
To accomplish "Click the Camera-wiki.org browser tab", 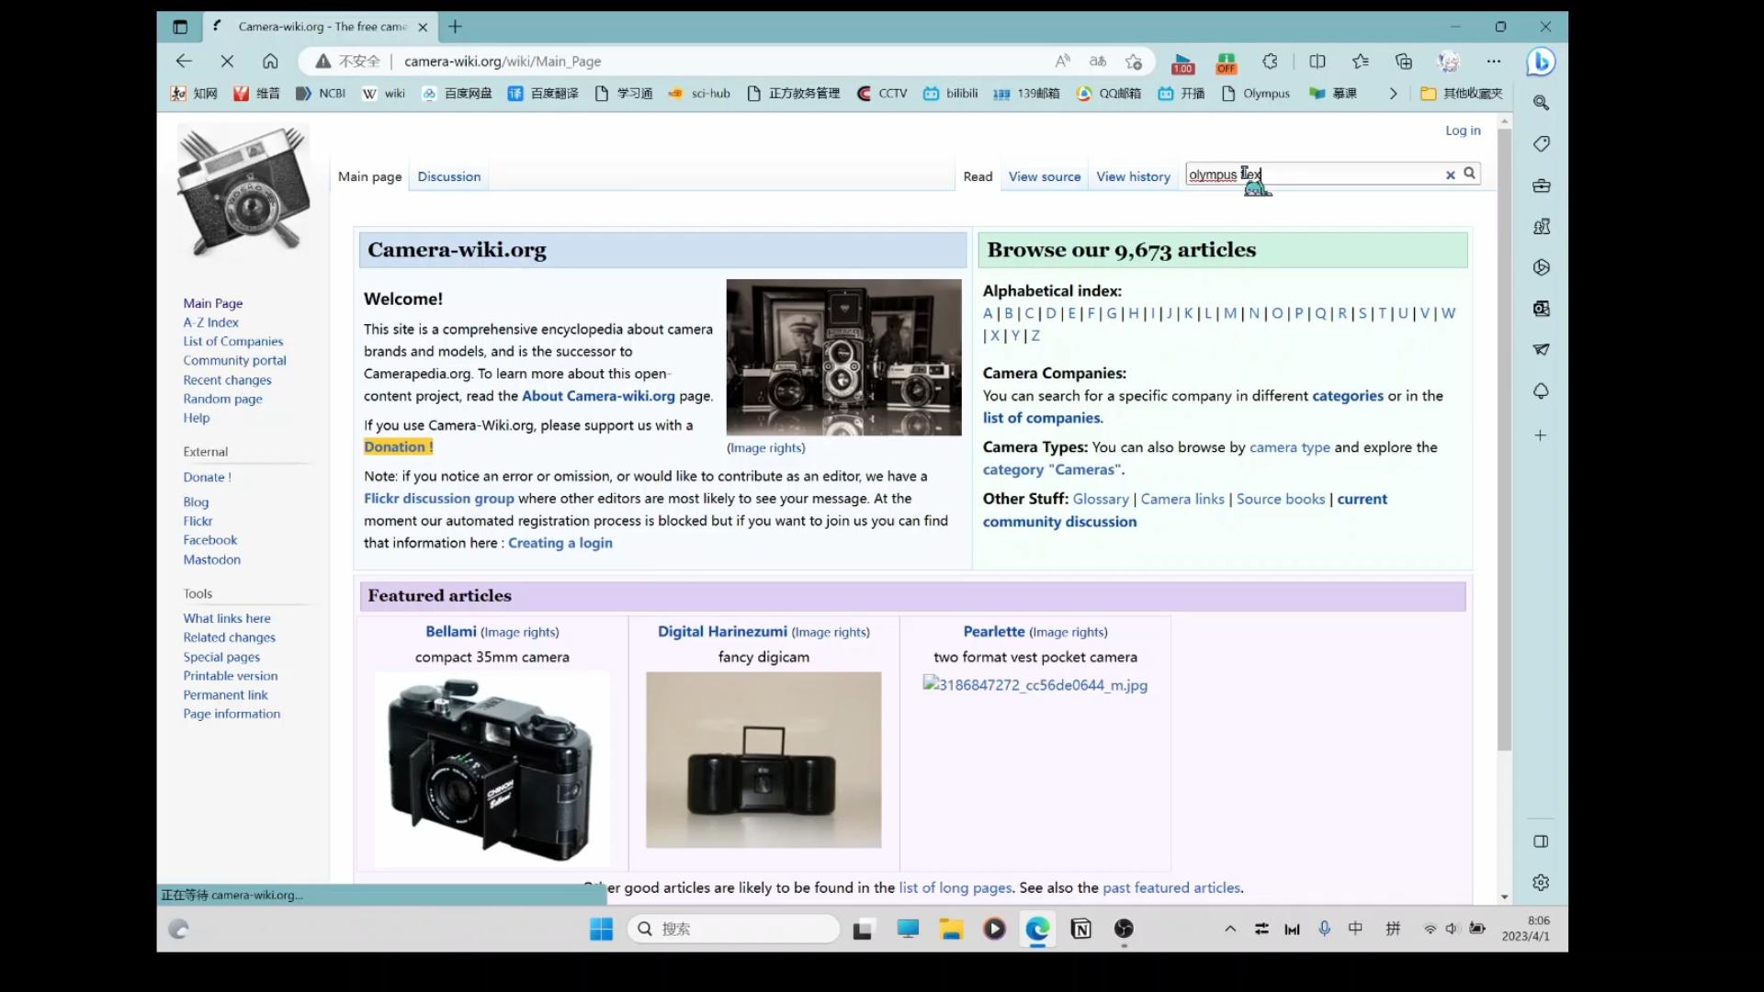I will (x=320, y=27).
